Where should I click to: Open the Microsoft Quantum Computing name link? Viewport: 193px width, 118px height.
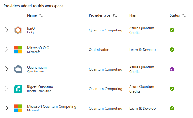[52, 106]
